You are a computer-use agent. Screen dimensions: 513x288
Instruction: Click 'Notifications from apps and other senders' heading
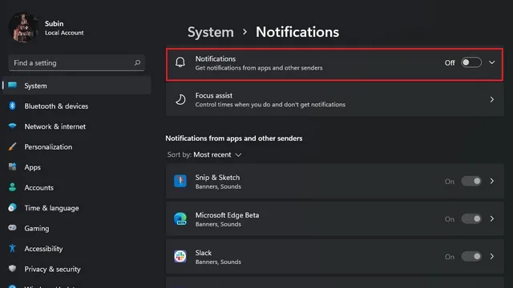(234, 138)
